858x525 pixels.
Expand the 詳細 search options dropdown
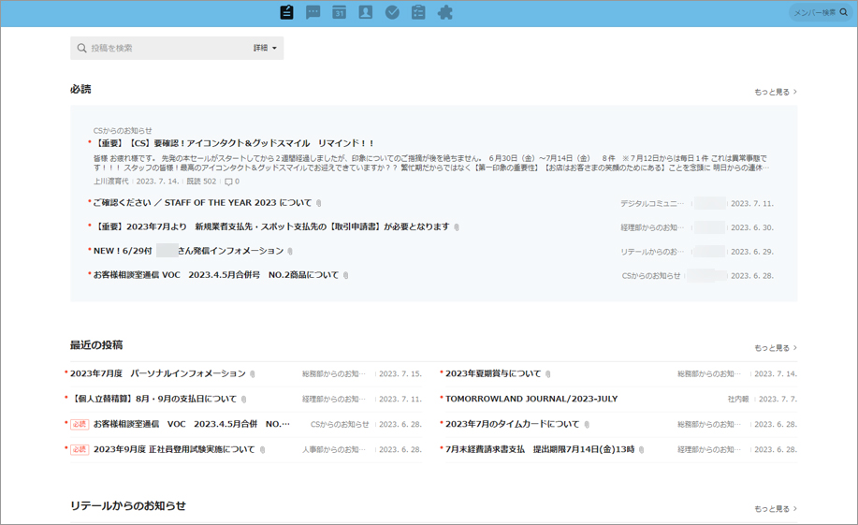(266, 48)
